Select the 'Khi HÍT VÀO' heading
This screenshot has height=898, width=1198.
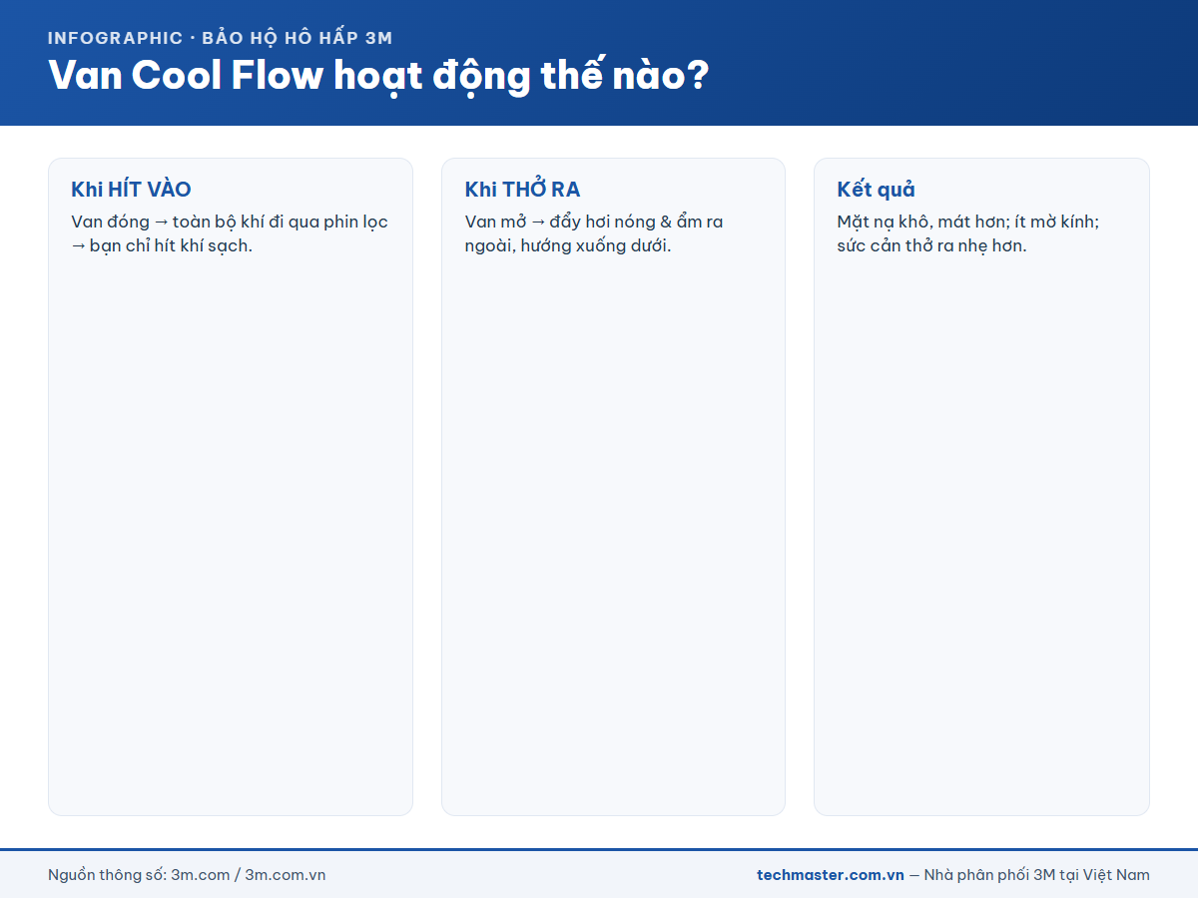pyautogui.click(x=131, y=189)
